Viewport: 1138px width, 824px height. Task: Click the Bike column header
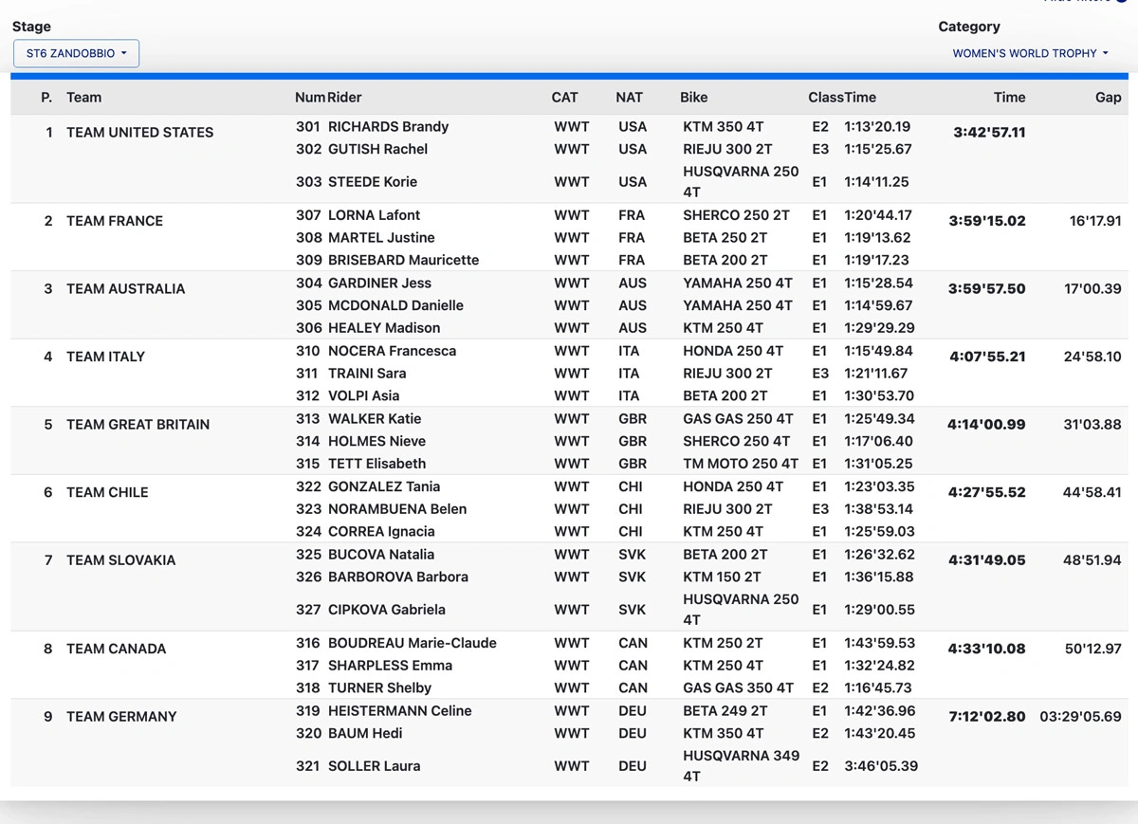click(x=693, y=97)
